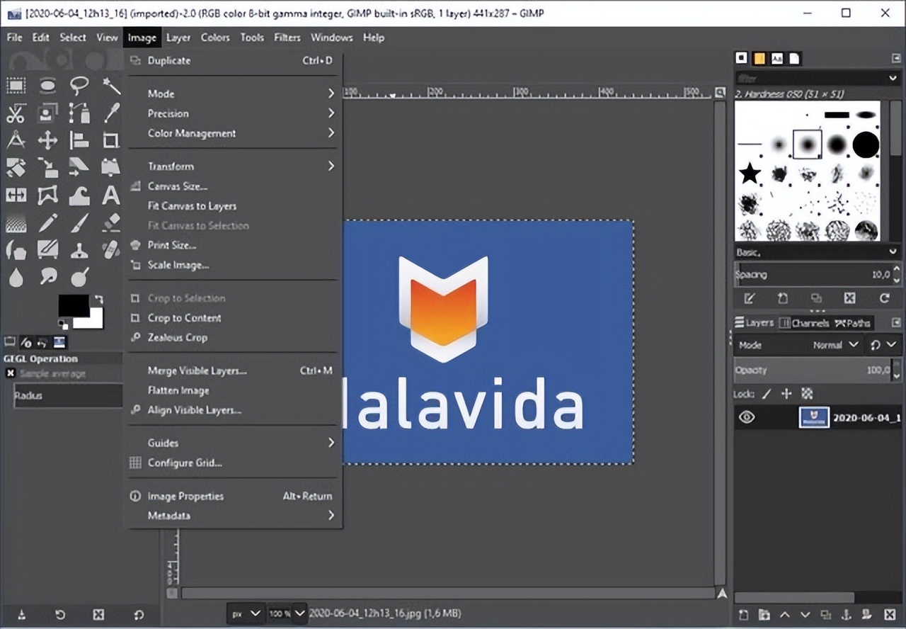Viewport: 906px width, 629px height.
Task: Open the px units dropdown in status bar
Action: click(x=246, y=613)
